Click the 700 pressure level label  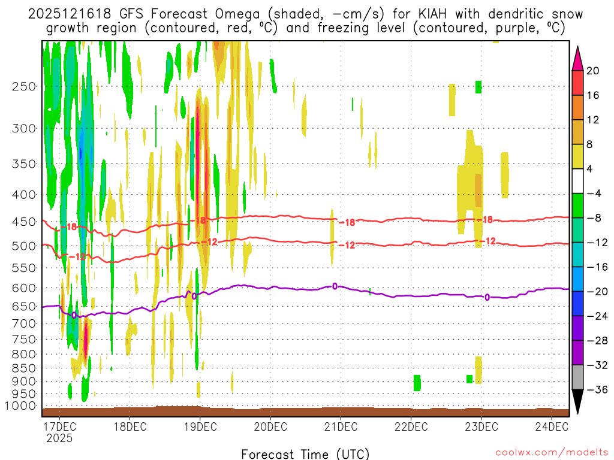click(24, 323)
